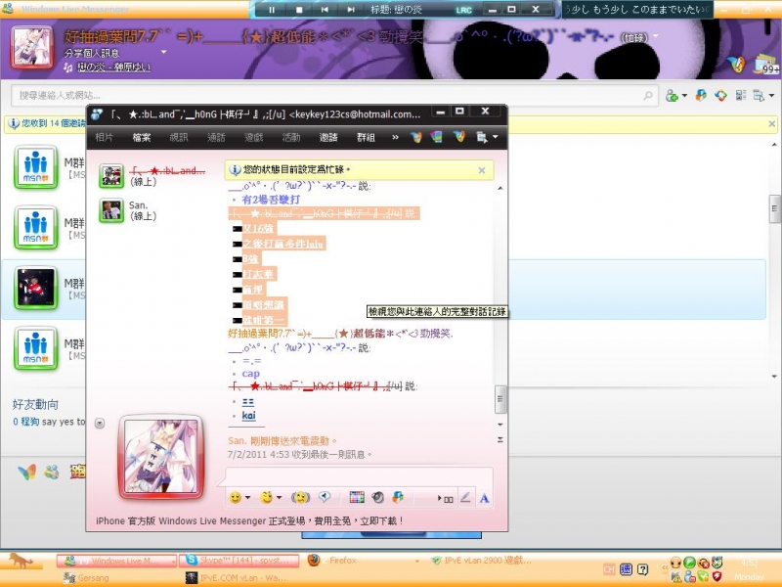The height and width of the screenshot is (587, 782).
Task: Open the background color grid icon
Action: pos(356,498)
